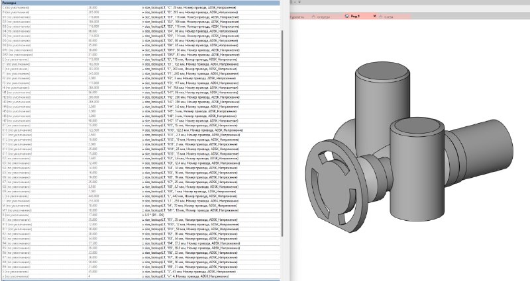Click the elevation icon on Слева tab
The height and width of the screenshot is (281, 530).
[x=380, y=17]
